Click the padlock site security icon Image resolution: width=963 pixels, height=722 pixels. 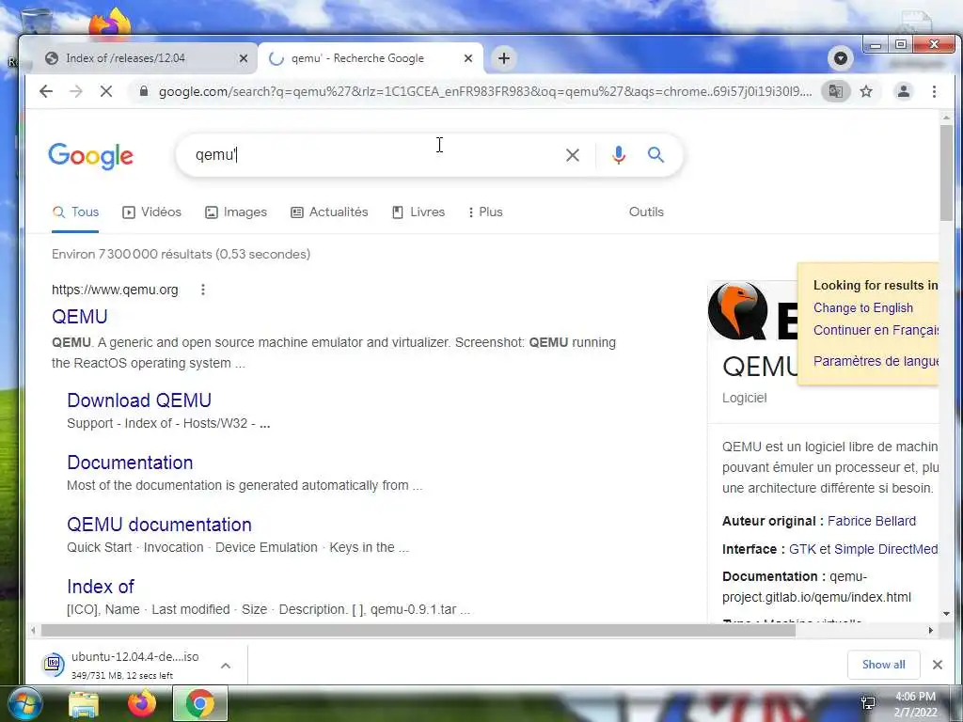144,91
